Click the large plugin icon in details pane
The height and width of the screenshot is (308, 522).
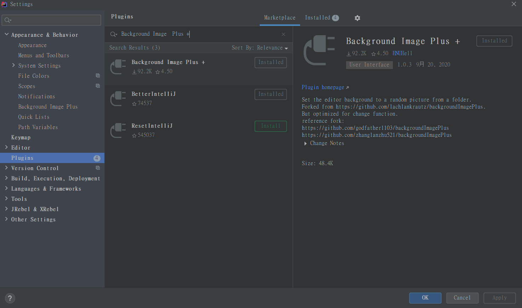coord(319,50)
